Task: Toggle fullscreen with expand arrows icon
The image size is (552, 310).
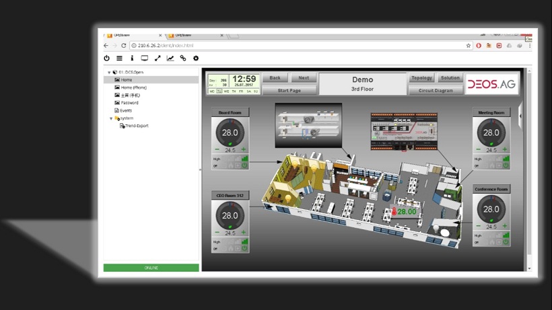Action: [158, 59]
